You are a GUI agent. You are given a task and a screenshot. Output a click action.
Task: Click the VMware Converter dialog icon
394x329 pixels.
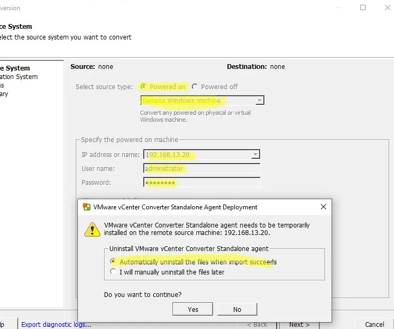pyautogui.click(x=86, y=207)
